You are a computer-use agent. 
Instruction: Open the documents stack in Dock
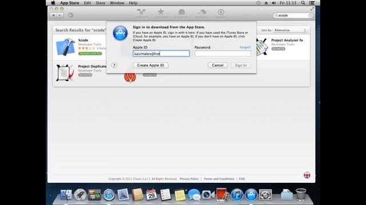click(287, 195)
